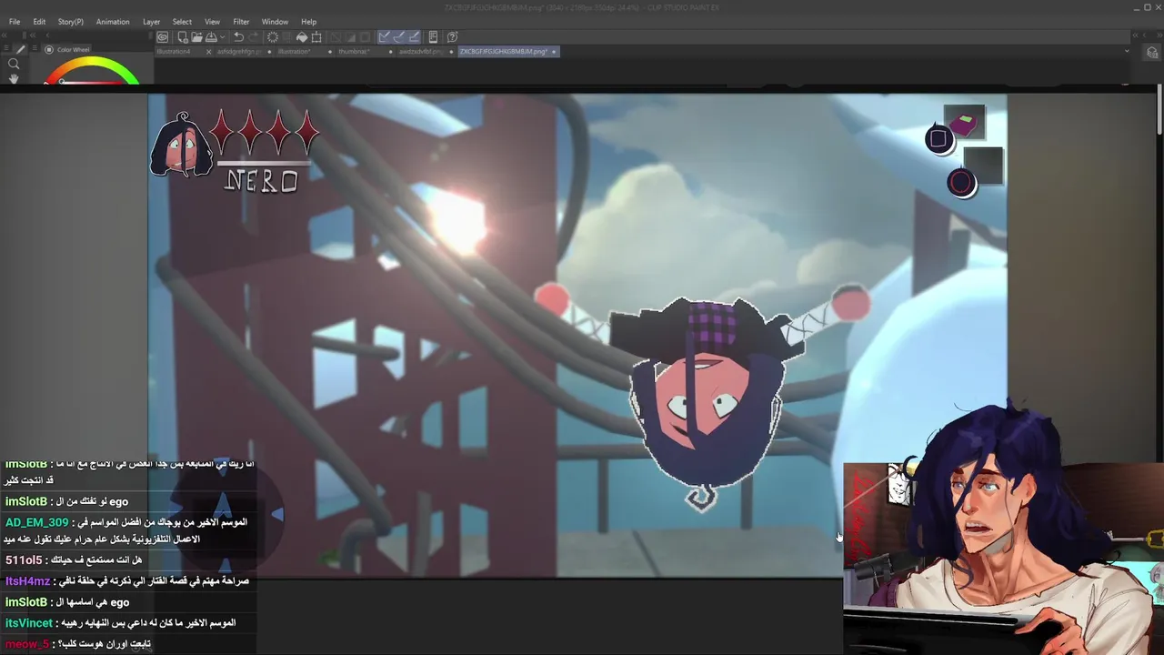Viewport: 1164px width, 655px height.
Task: Click the Open file folder icon
Action: 196,37
